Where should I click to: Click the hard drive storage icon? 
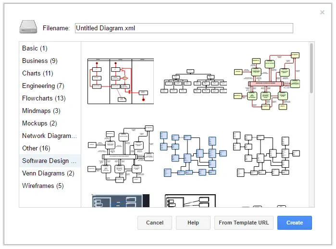click(28, 27)
